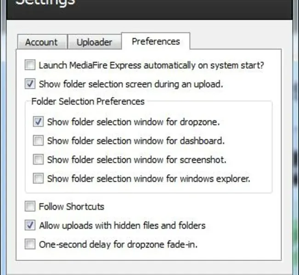Click 'Show folder selection window for dashboard' text

pyautogui.click(x=136, y=141)
